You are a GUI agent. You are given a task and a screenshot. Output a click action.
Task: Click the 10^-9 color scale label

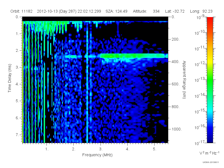(x=200, y=17)
